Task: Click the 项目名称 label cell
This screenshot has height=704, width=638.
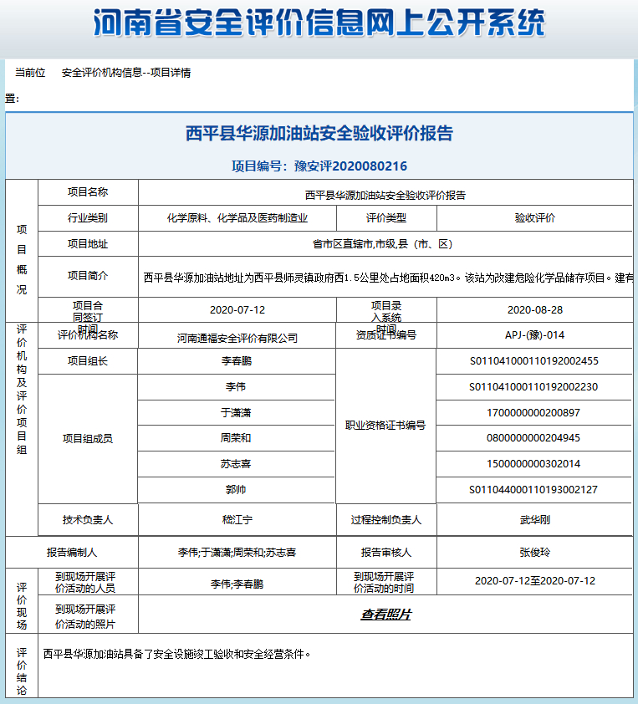Action: click(x=88, y=192)
